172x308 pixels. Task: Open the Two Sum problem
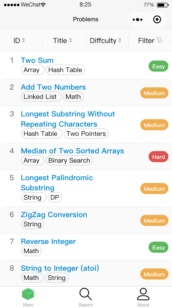click(x=37, y=60)
